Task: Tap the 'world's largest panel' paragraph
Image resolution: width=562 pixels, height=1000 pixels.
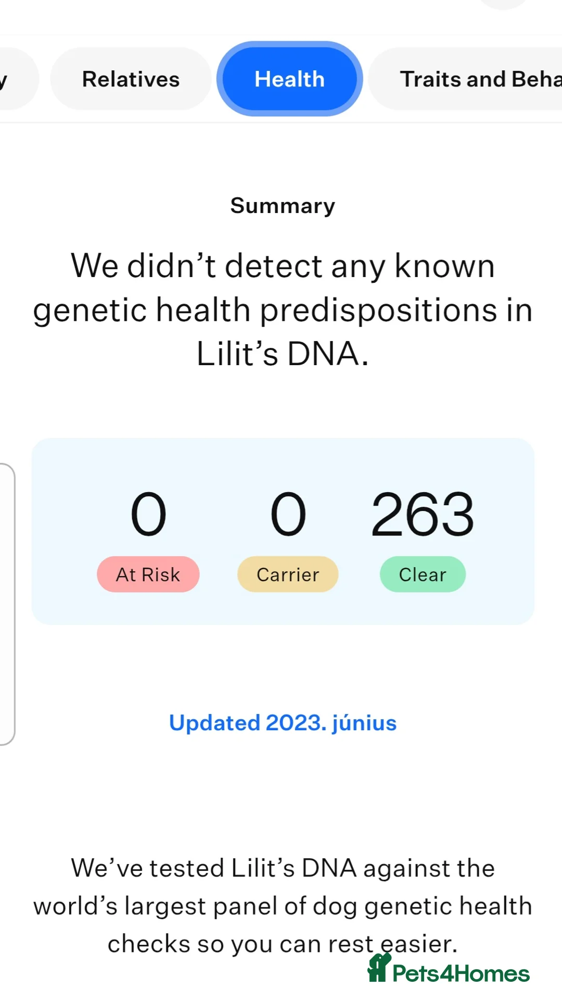Action: pos(283,906)
